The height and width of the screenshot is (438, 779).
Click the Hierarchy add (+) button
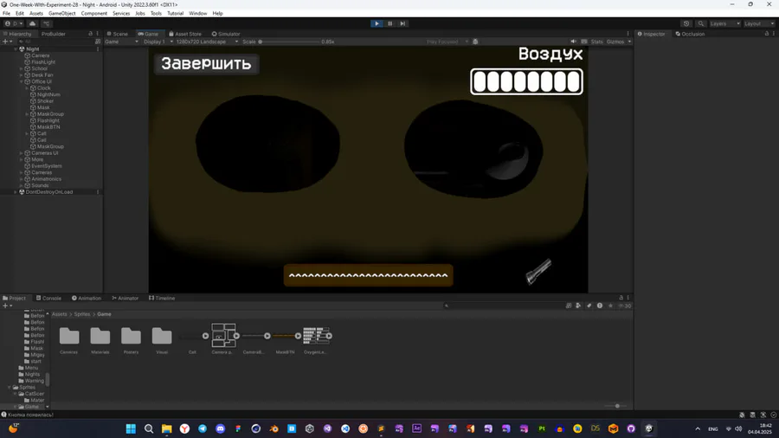click(x=5, y=42)
